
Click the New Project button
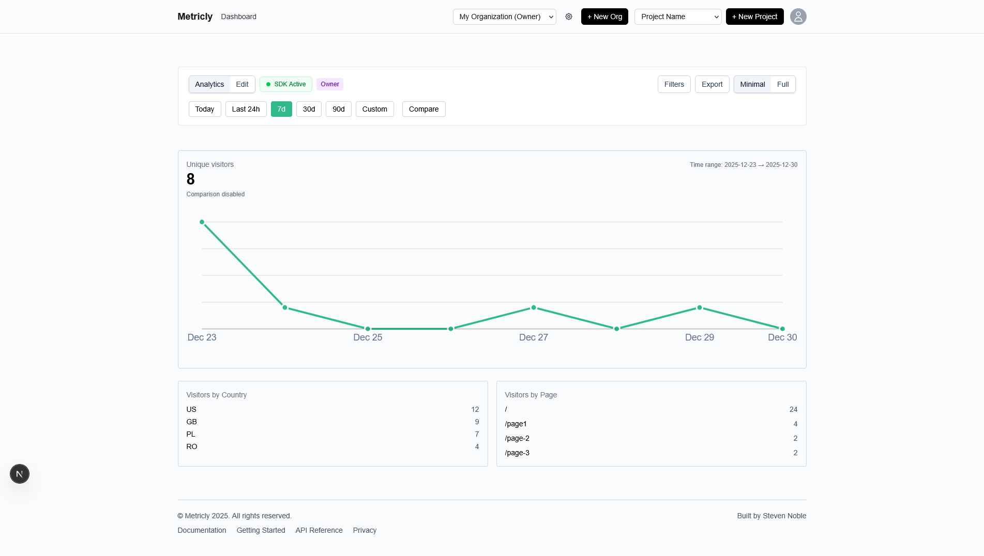[x=754, y=17]
